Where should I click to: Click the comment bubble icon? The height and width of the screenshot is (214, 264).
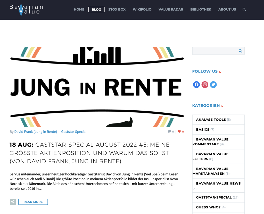tap(169, 131)
